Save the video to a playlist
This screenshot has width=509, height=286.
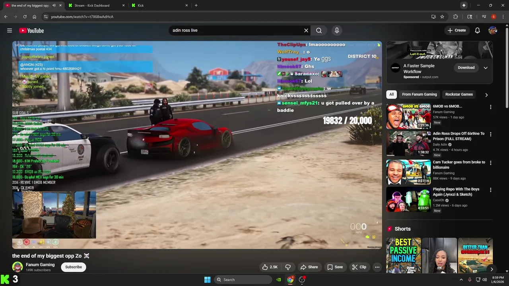[x=335, y=267]
